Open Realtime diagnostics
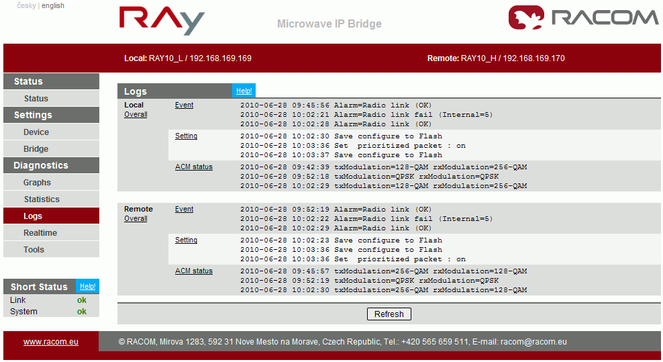Image resolution: width=663 pixels, height=362 pixels. (x=51, y=233)
